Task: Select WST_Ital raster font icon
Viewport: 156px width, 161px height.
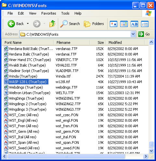Action: coord(6,137)
